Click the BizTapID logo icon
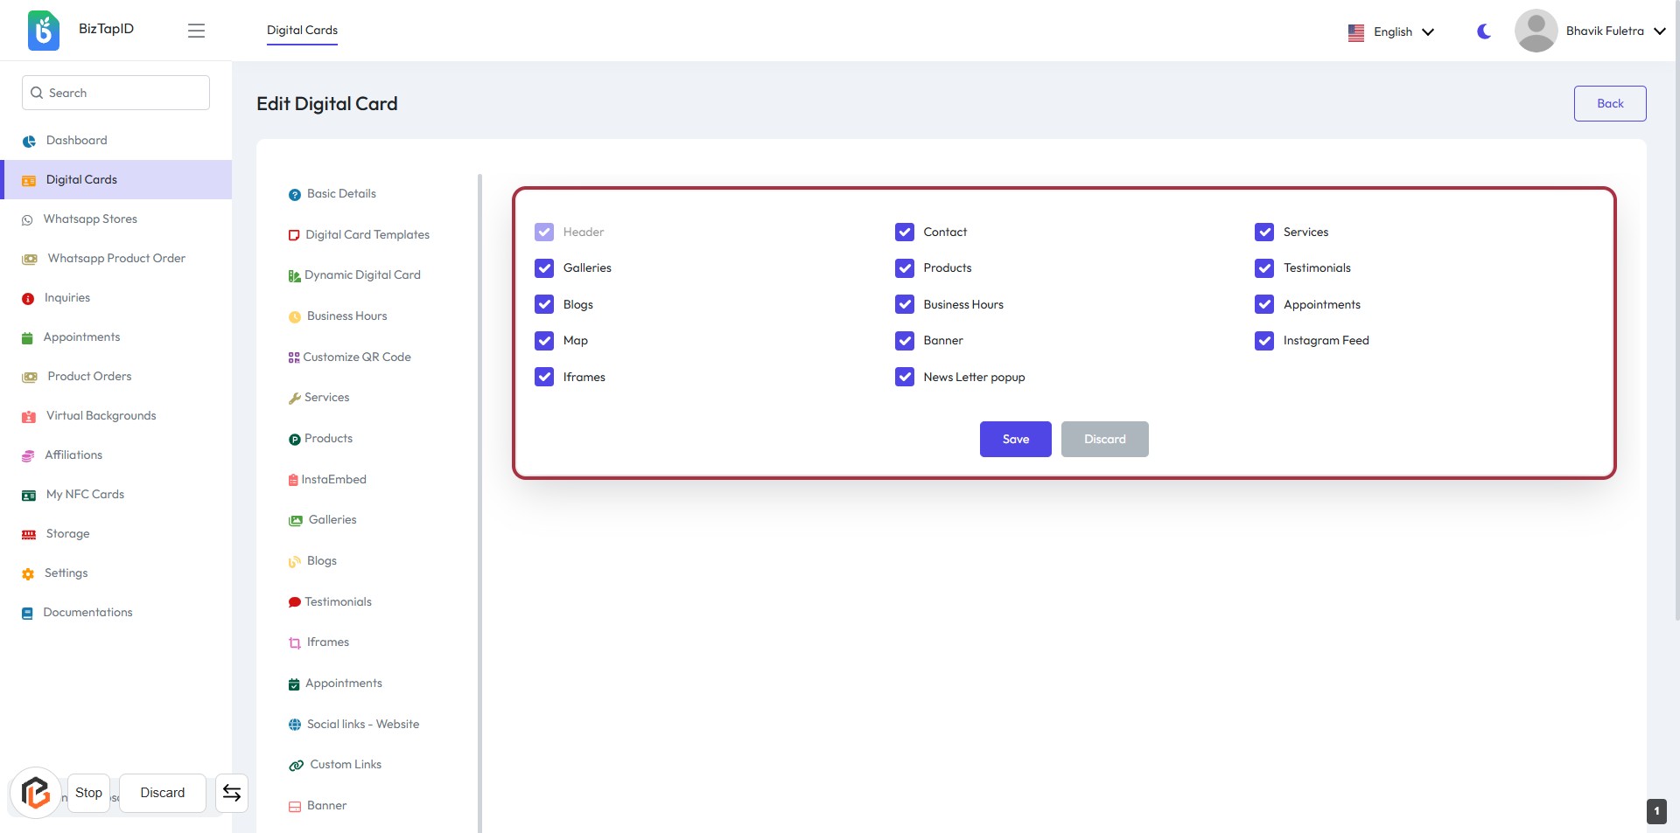The height and width of the screenshot is (833, 1680). point(43,31)
